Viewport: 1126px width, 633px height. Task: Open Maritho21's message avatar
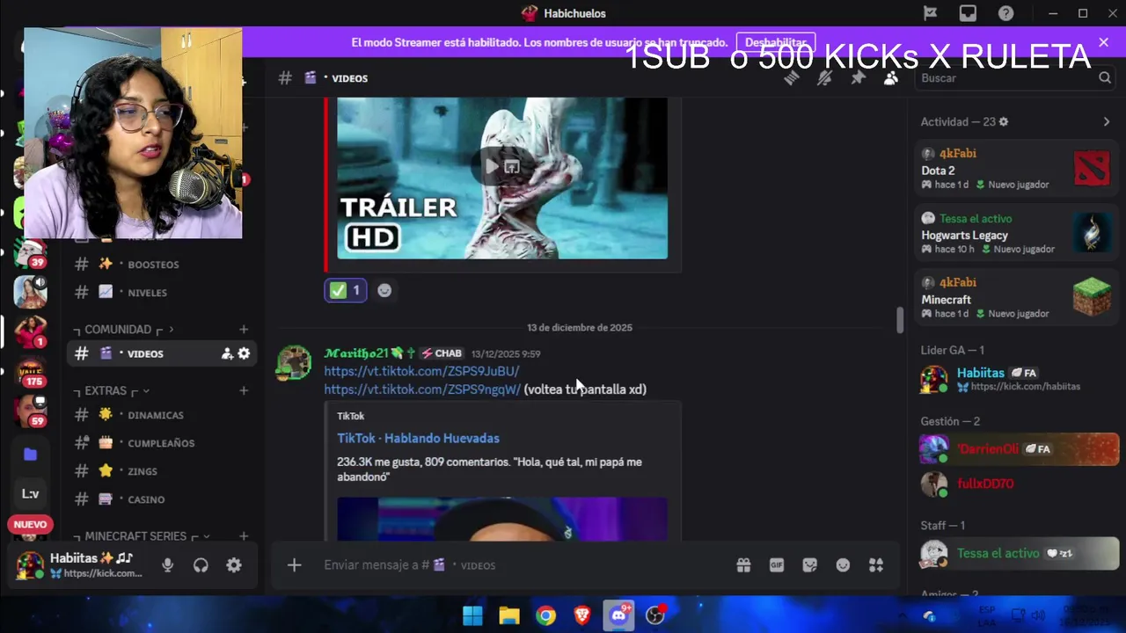pos(294,363)
